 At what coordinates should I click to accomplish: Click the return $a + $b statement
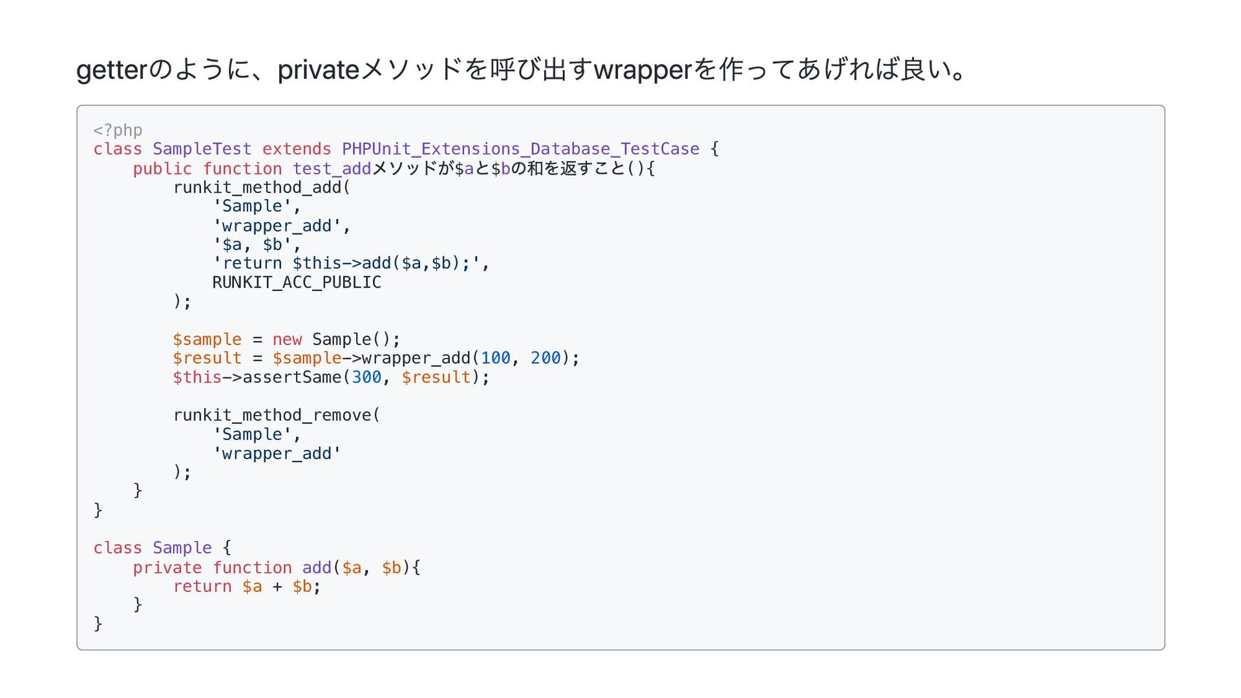[247, 586]
